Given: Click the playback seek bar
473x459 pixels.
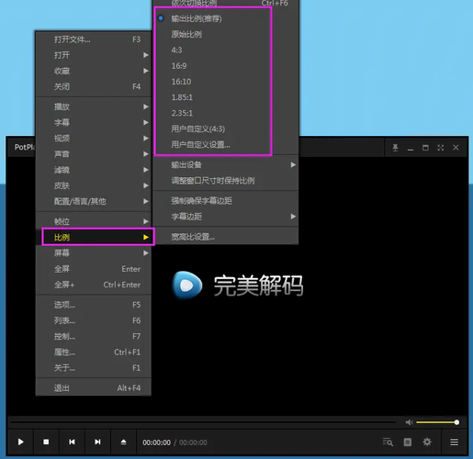Looking at the screenshot, I should 204,422.
